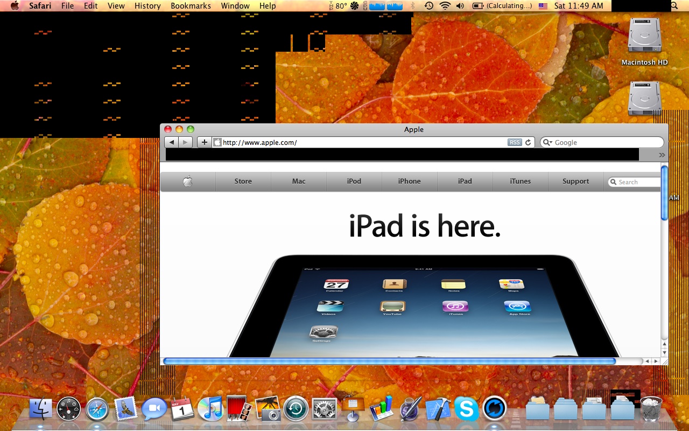
Task: Open the Apple menu
Action: (15, 6)
